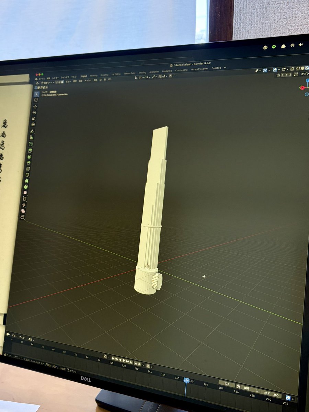This screenshot has height=412, width=309.
Task: Click the red X axis gizmo handle
Action: [302, 88]
